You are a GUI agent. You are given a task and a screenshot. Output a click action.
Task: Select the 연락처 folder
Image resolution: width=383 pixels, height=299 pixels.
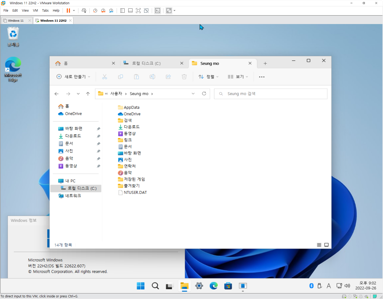[x=127, y=166]
